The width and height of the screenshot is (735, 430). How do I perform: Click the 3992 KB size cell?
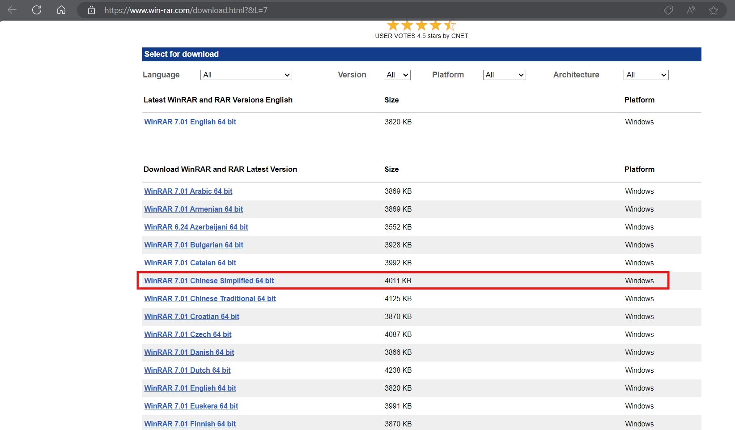[x=398, y=263]
